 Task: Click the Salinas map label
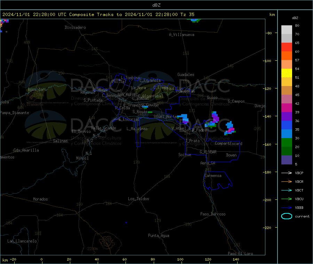[60, 141]
